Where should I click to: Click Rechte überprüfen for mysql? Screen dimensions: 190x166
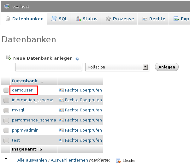pyautogui.click(x=83, y=110)
